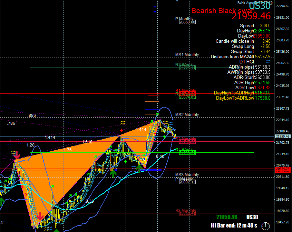This screenshot has height=232, width=292.
Task: Click the Swap Long value -2.50
Action: coord(265,46)
